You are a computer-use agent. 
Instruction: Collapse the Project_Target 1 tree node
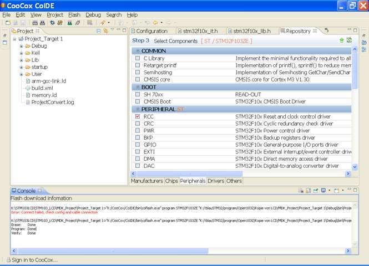(14, 39)
